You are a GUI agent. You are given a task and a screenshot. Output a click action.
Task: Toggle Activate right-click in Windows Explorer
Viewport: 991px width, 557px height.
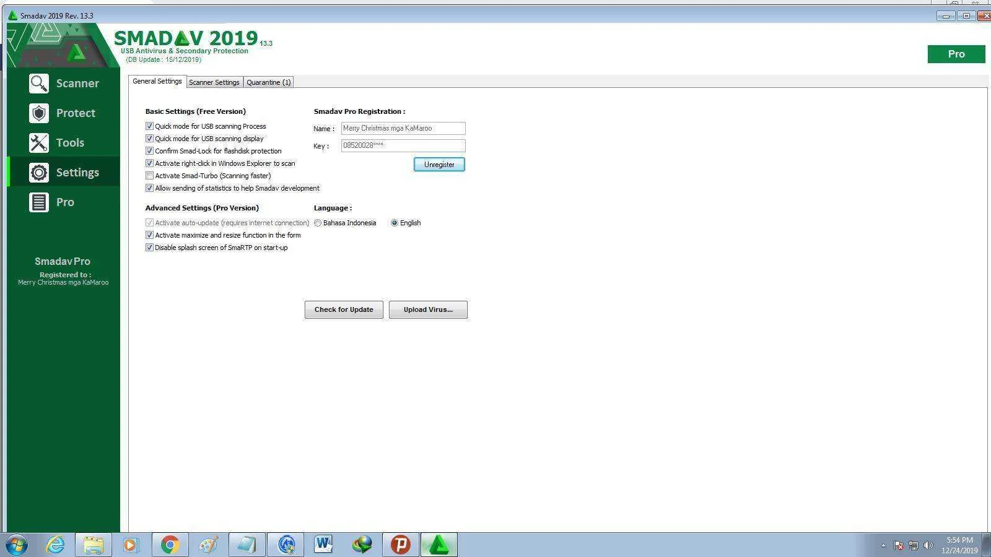tap(149, 163)
